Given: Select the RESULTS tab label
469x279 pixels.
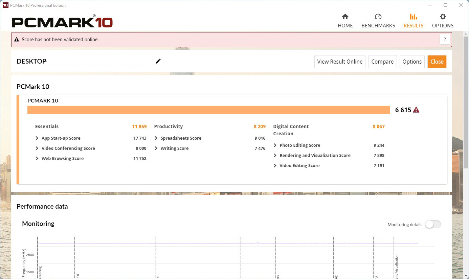Looking at the screenshot, I should pos(414,25).
